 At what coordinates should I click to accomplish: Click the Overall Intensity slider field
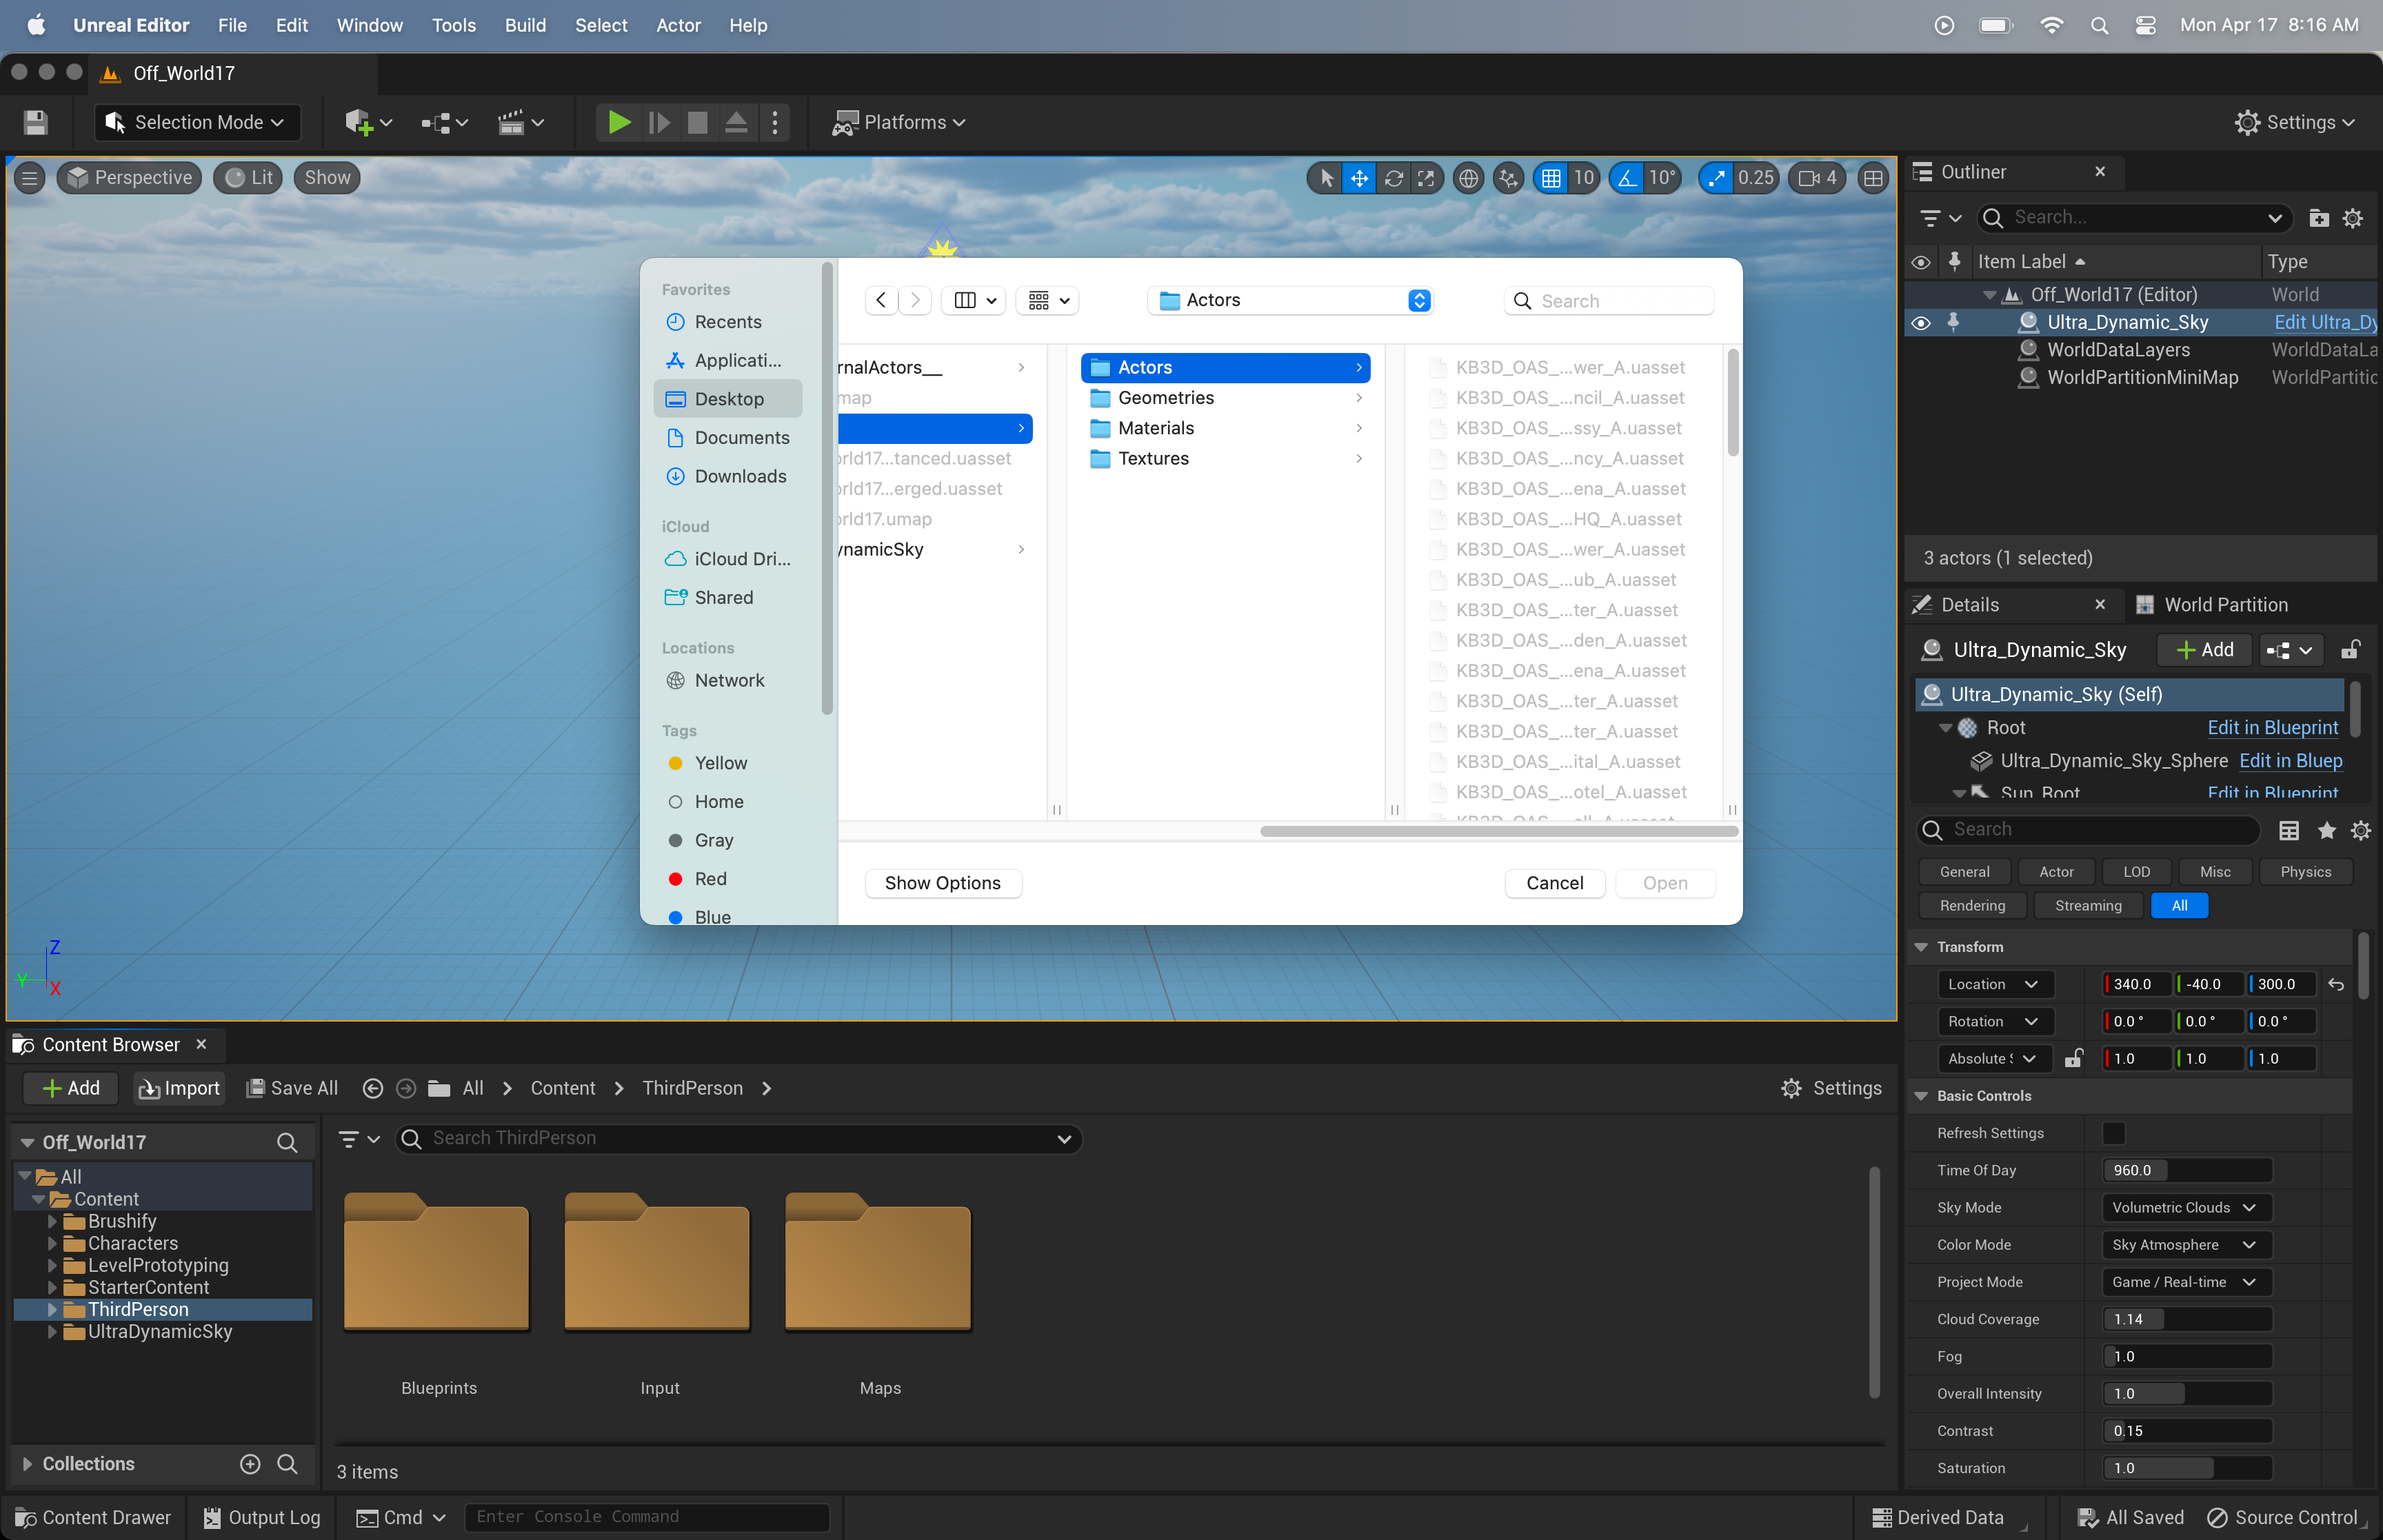[2186, 1394]
